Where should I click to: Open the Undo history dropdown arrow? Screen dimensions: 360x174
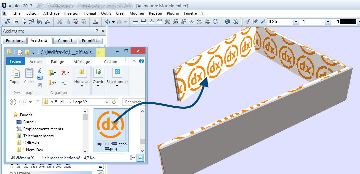(114, 22)
